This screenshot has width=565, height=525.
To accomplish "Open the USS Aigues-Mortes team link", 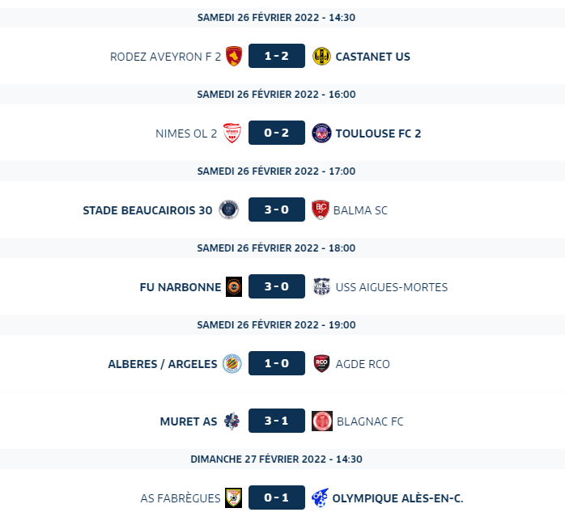I will coord(391,287).
